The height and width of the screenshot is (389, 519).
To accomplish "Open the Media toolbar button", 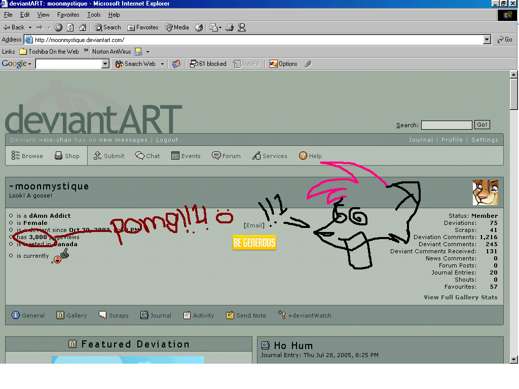I will click(x=177, y=27).
